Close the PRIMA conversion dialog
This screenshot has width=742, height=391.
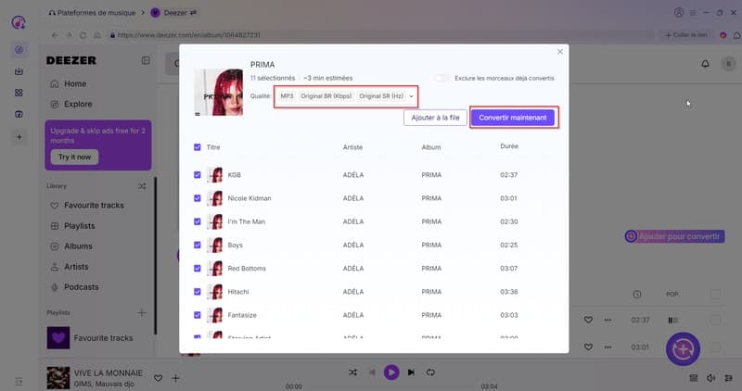[x=560, y=52]
